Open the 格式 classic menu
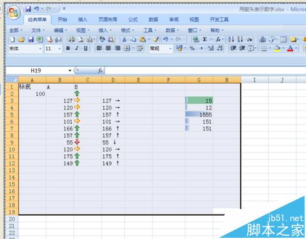The height and width of the screenshot is (239, 306). (127, 31)
